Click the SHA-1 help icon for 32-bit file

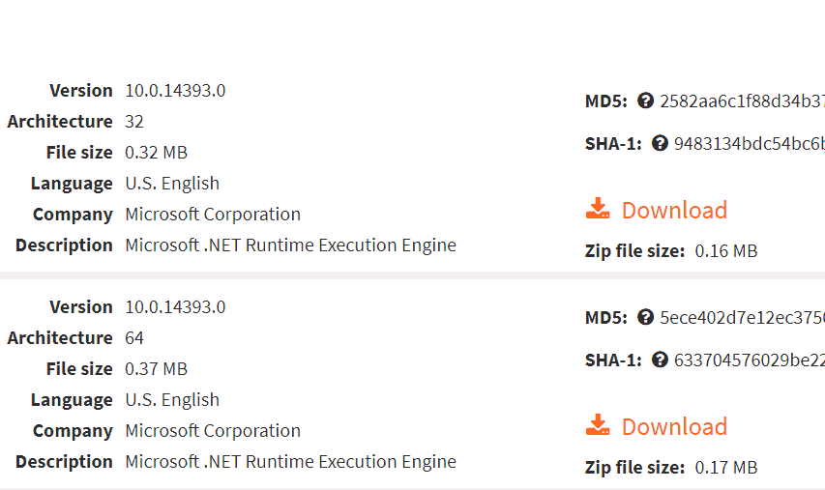660,143
